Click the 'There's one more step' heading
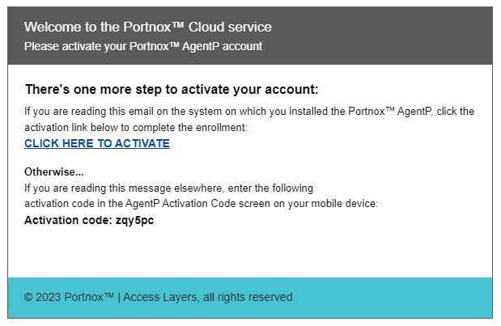Viewport: 501px width, 326px height. tap(172, 89)
